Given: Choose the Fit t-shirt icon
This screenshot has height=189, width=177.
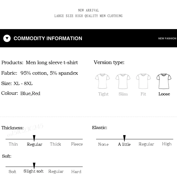Looking at the screenshot, I should click(x=143, y=81).
